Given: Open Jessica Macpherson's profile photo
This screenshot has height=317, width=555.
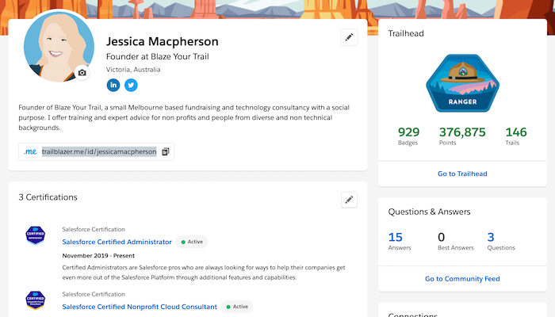Looking at the screenshot, I should (59, 46).
